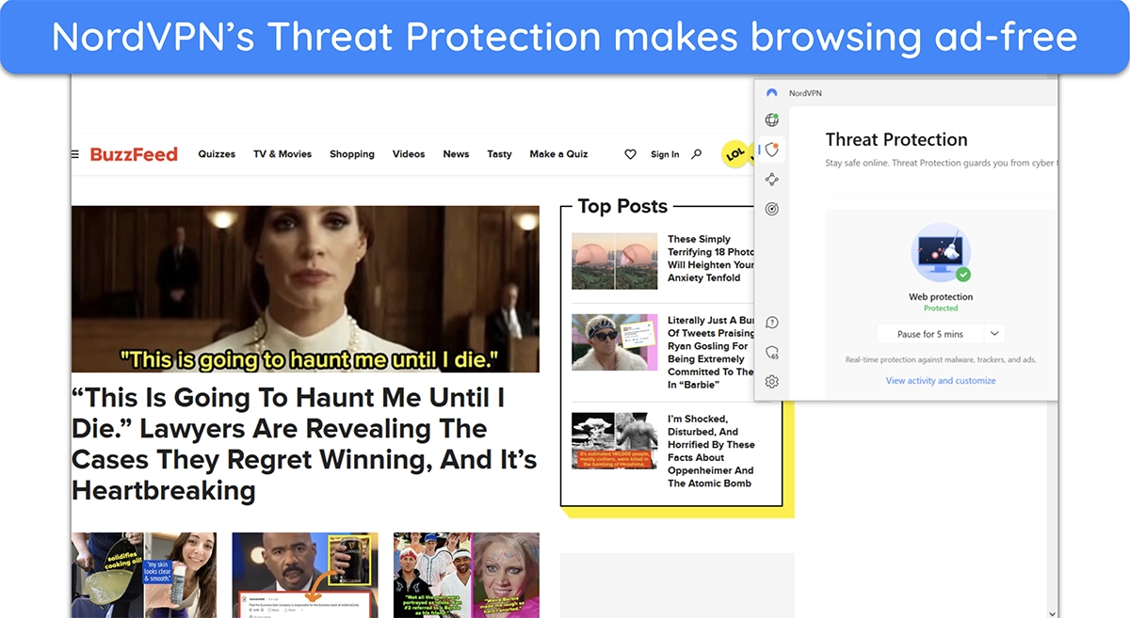
Task: Open the heart favorites icon on BuzzFeed
Action: click(631, 154)
